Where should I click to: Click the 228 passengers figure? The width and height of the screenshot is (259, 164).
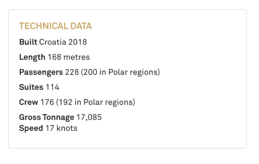click(72, 72)
